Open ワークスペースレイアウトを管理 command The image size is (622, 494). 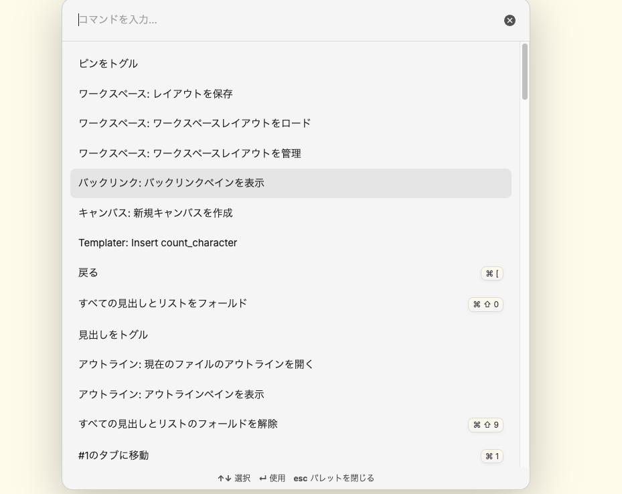[x=291, y=153]
